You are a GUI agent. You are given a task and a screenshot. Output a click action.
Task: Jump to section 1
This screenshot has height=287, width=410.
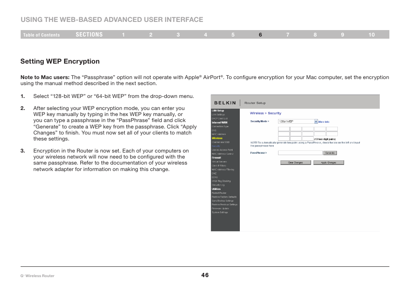click(123, 35)
